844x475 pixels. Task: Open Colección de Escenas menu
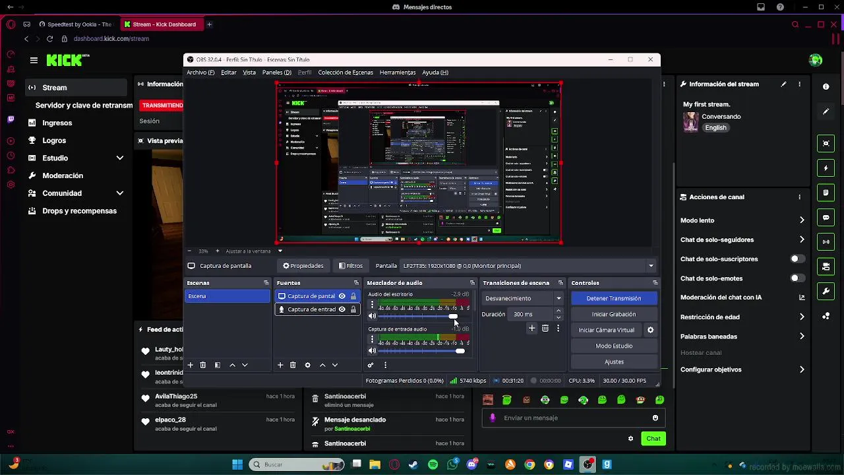point(346,73)
